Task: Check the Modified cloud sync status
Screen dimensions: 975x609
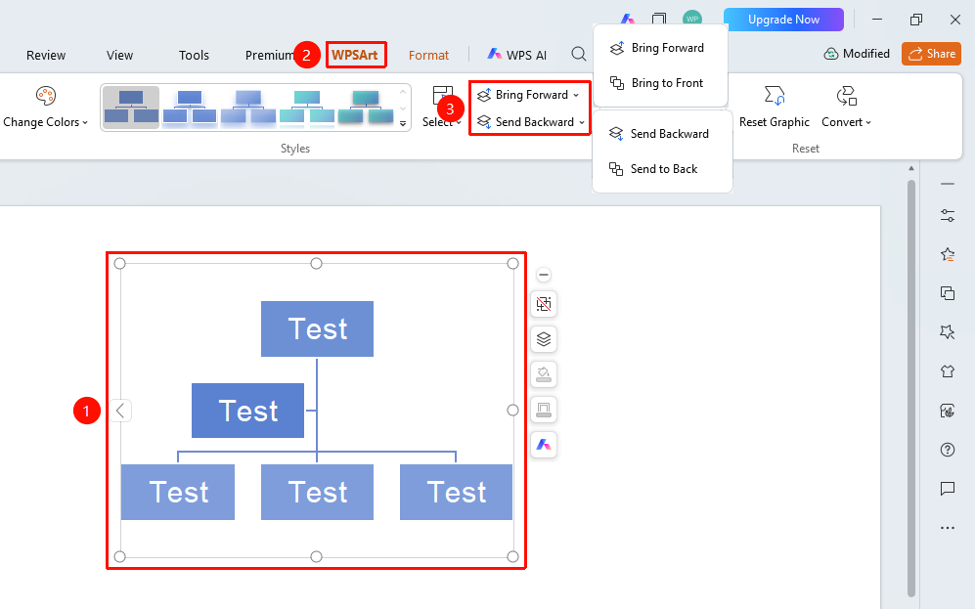Action: point(857,54)
